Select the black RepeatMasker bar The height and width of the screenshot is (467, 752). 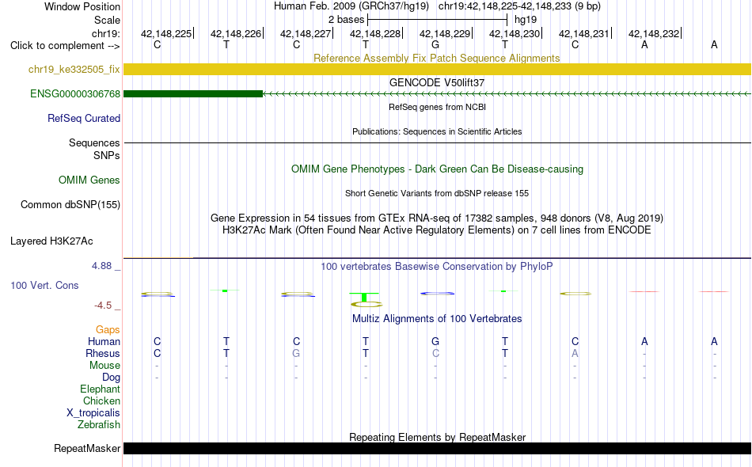pos(437,449)
